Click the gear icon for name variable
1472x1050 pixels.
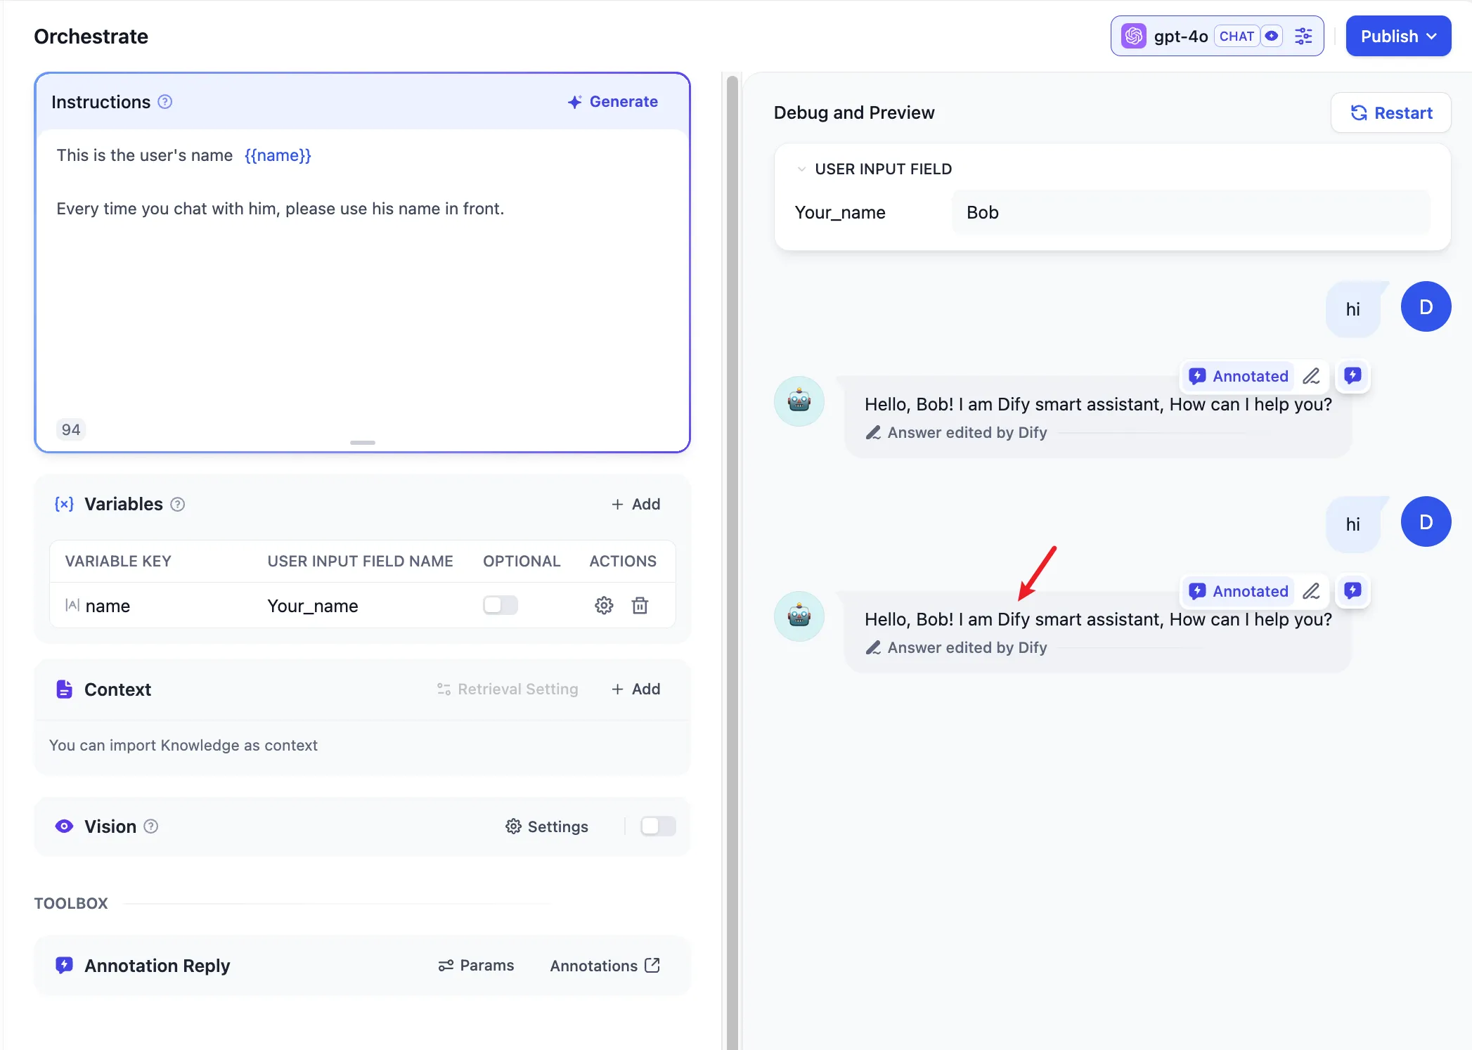point(604,605)
